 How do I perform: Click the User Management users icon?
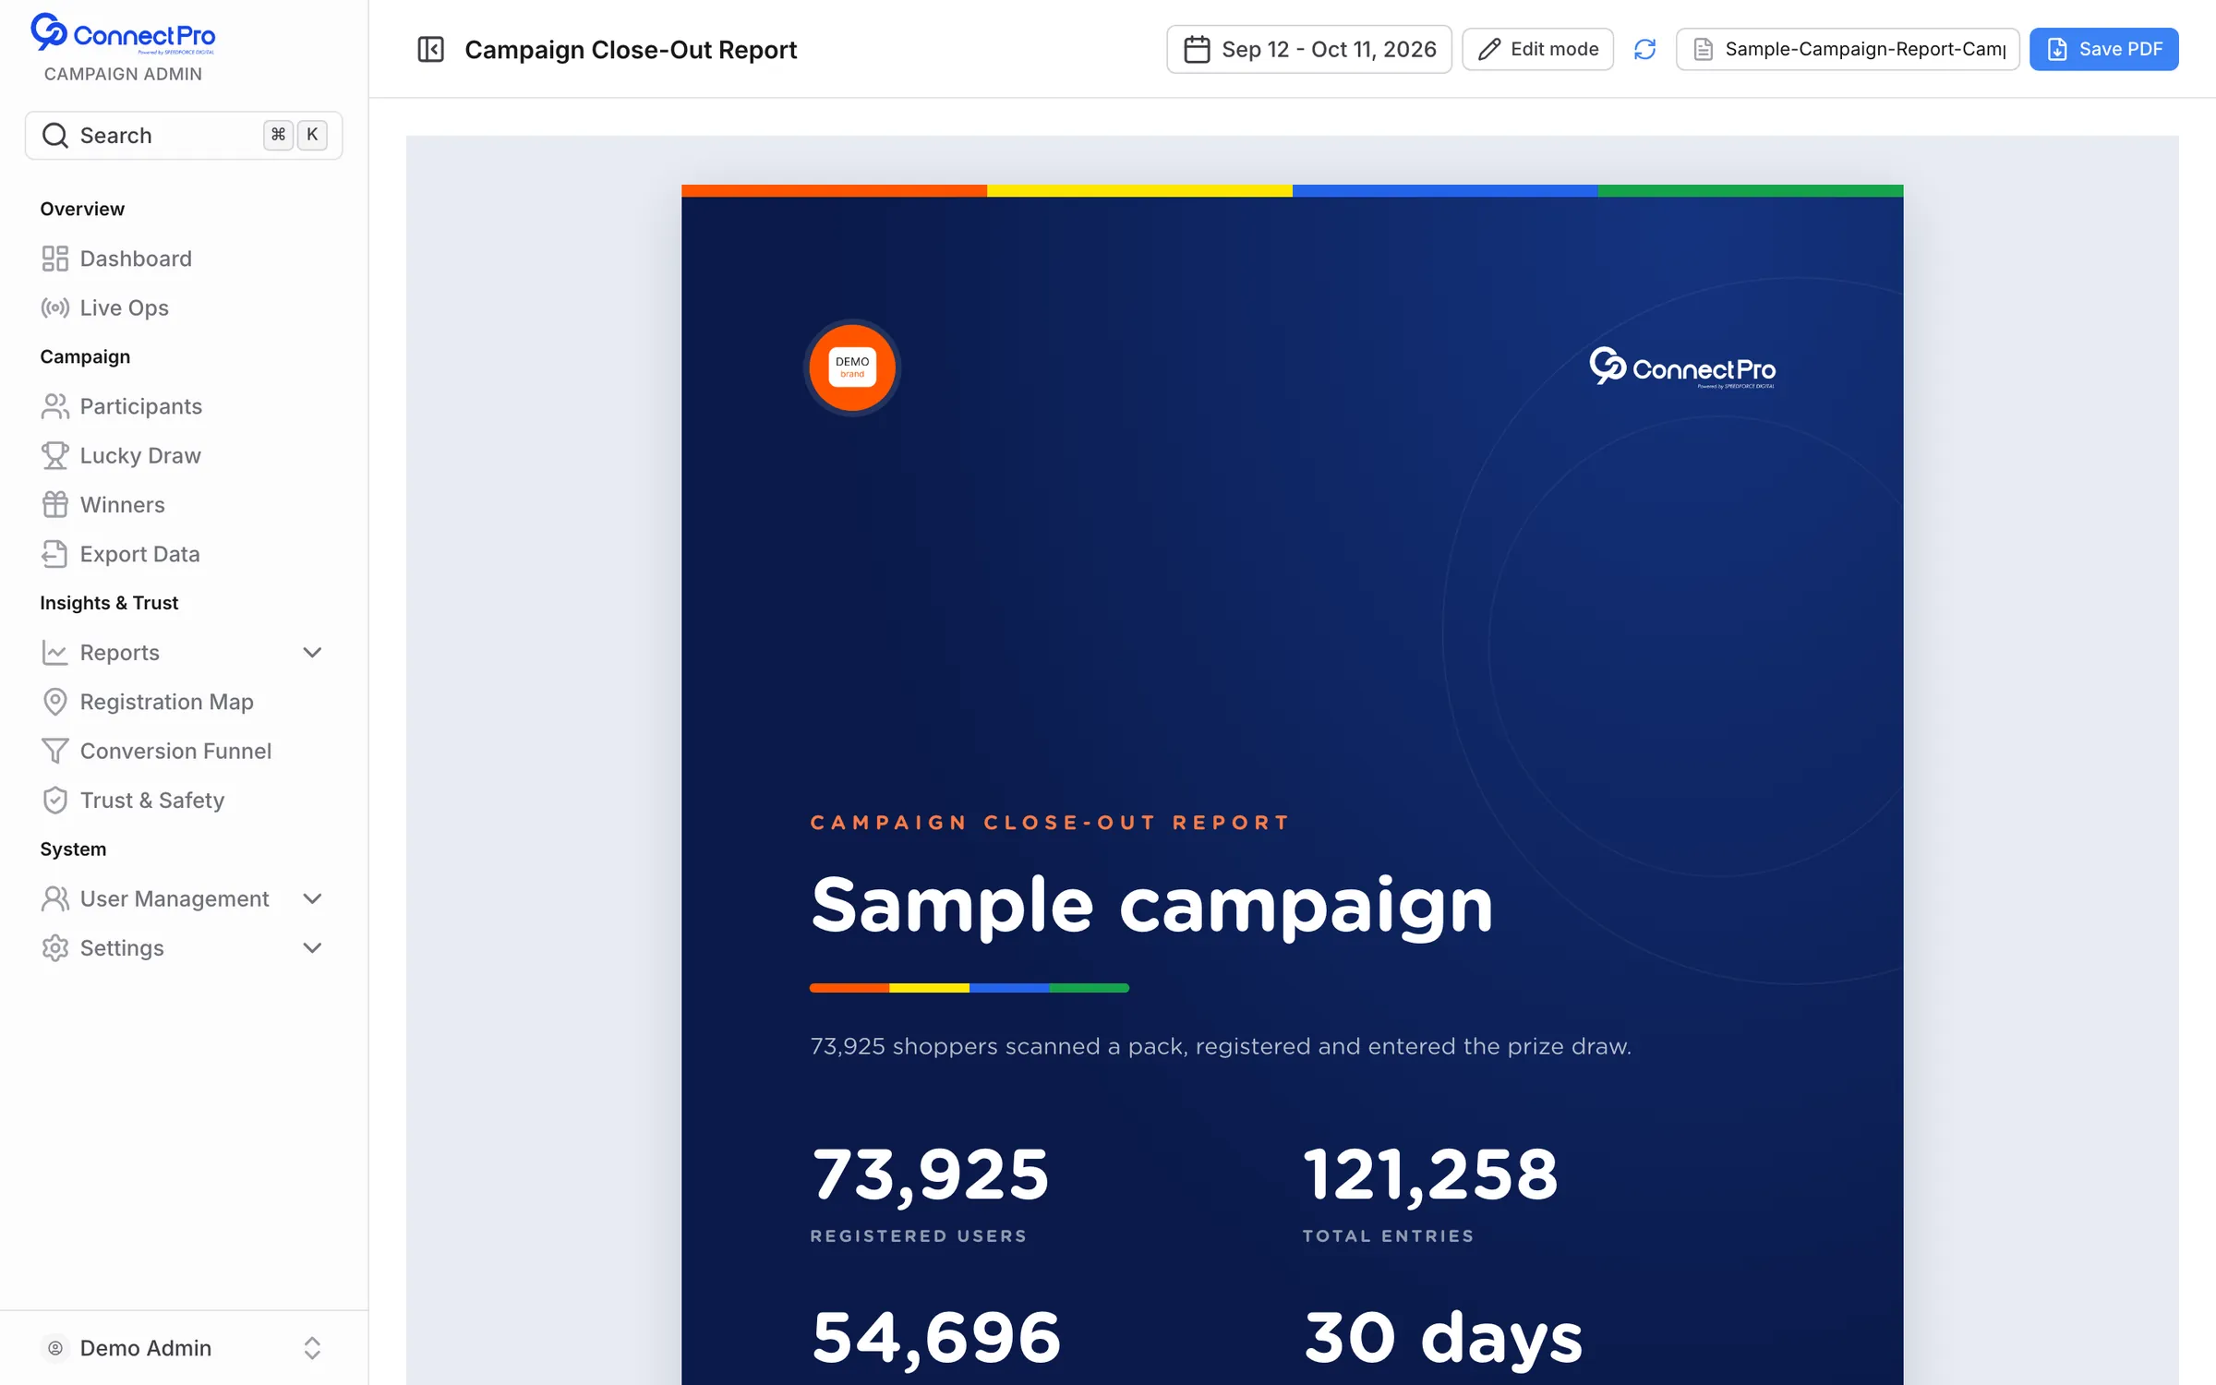click(55, 898)
